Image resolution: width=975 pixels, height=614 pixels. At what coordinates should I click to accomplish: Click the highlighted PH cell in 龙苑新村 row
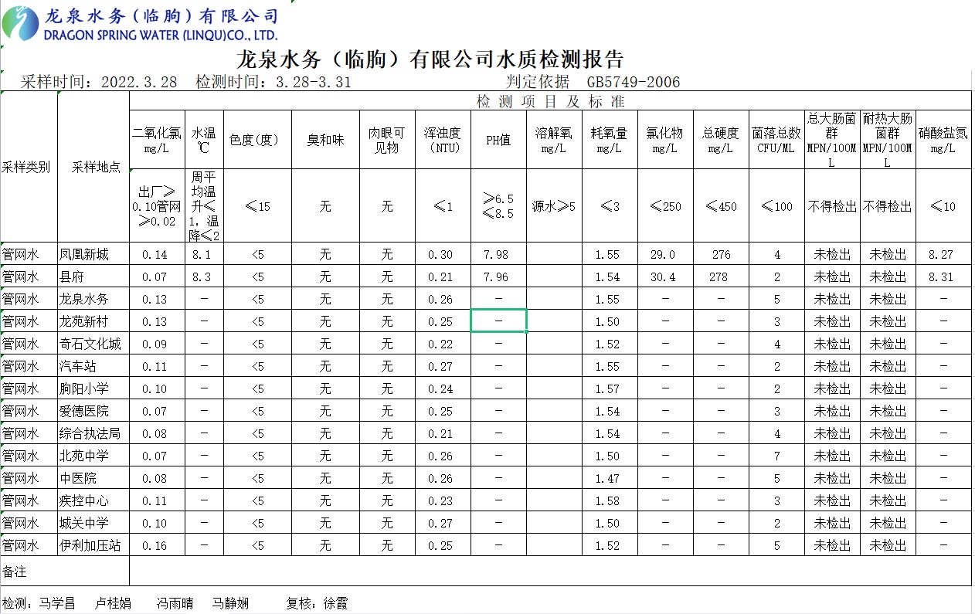coord(498,321)
